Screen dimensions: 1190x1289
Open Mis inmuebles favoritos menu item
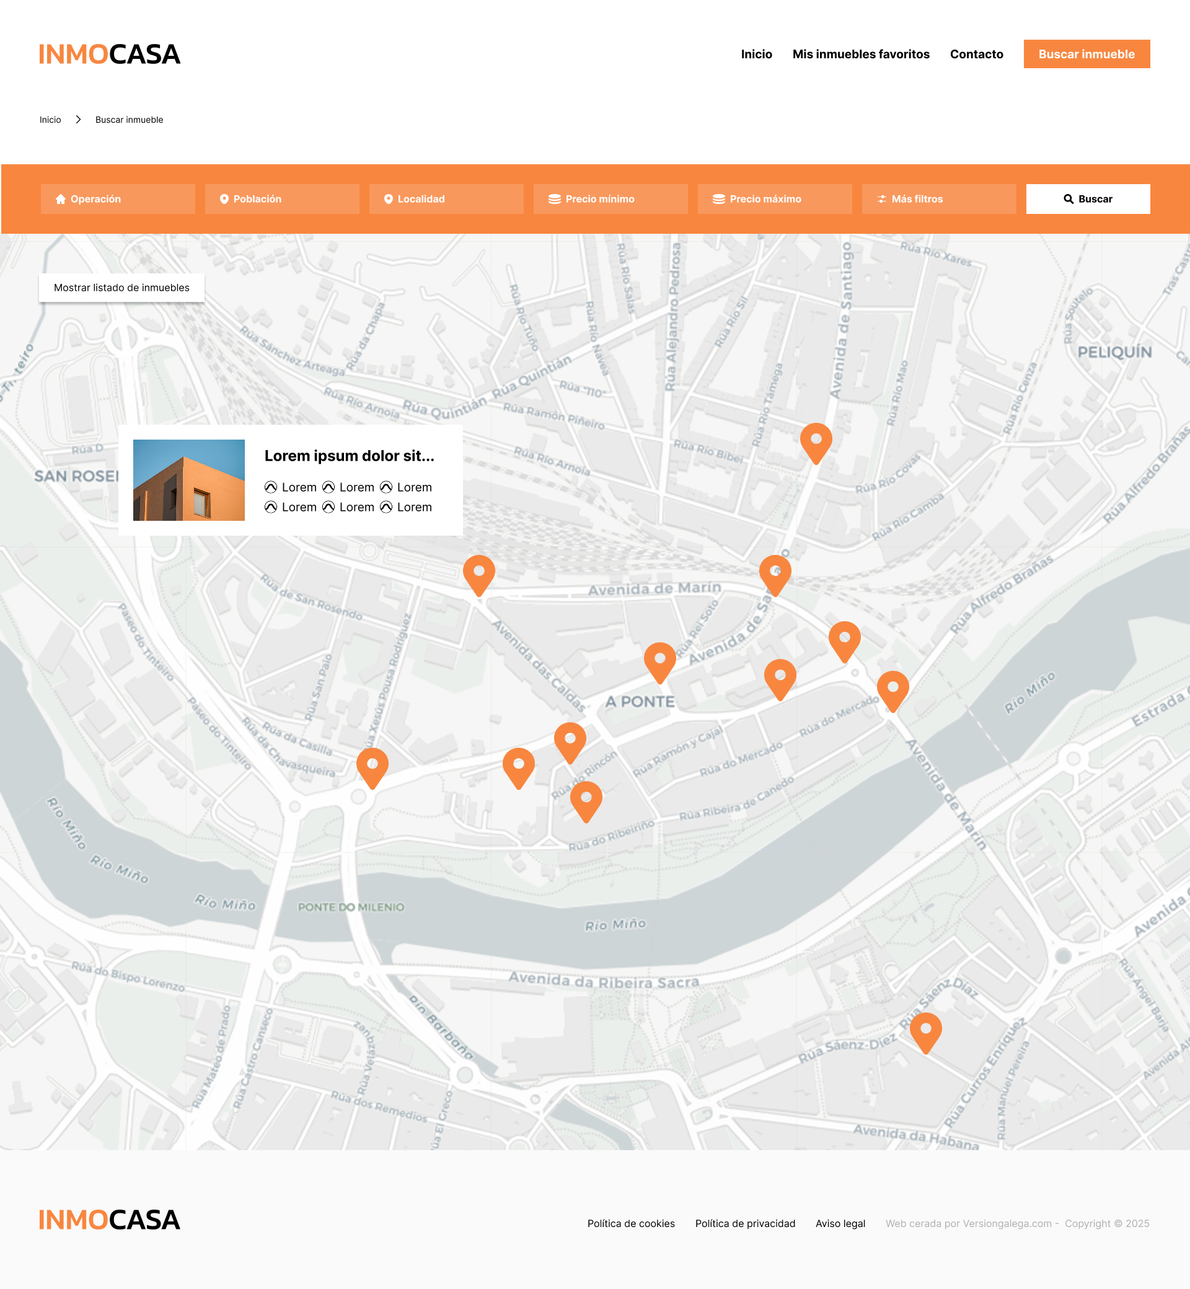860,54
